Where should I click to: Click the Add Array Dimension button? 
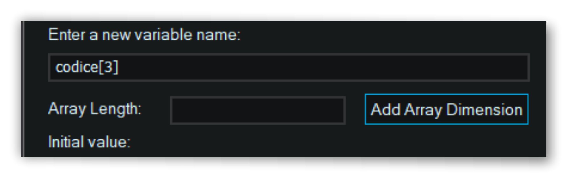click(x=446, y=109)
